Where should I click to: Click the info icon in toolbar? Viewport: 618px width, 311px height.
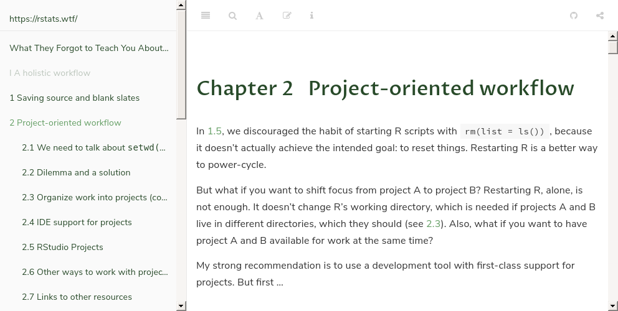point(311,16)
